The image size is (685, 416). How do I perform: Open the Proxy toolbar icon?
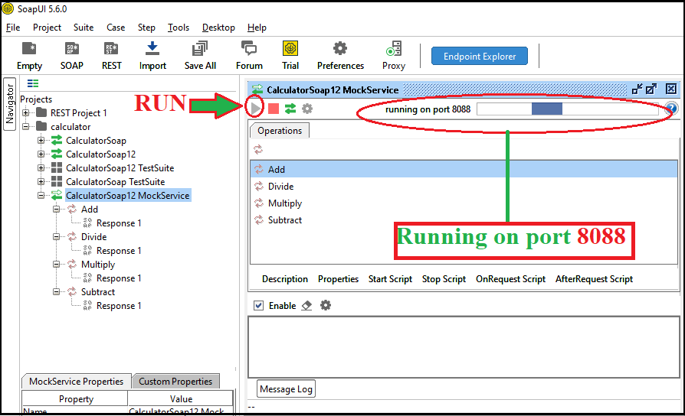394,56
